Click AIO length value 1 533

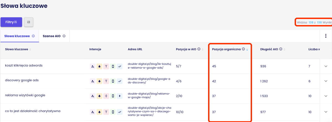(x=264, y=96)
